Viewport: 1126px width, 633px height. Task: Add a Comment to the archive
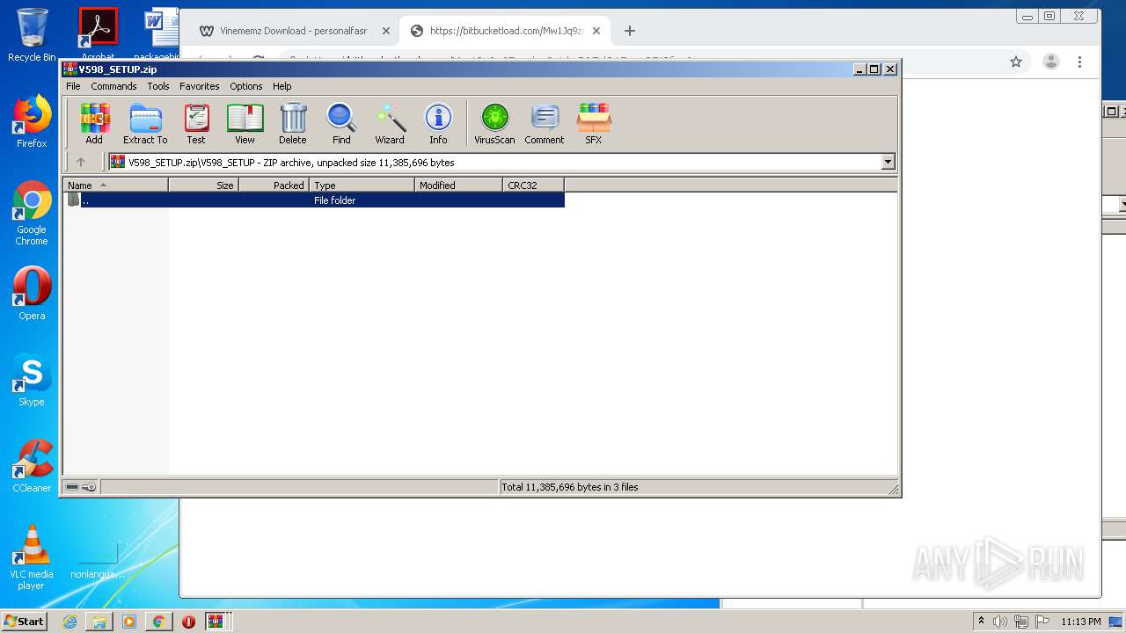545,123
